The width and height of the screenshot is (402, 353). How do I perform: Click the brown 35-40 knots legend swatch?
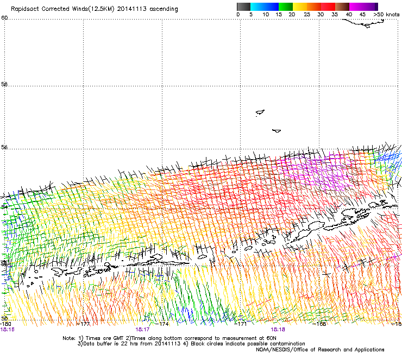342,7
